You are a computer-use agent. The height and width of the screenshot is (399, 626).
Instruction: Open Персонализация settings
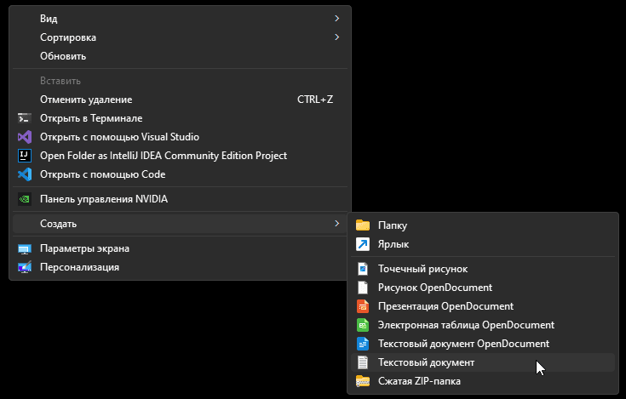(79, 267)
